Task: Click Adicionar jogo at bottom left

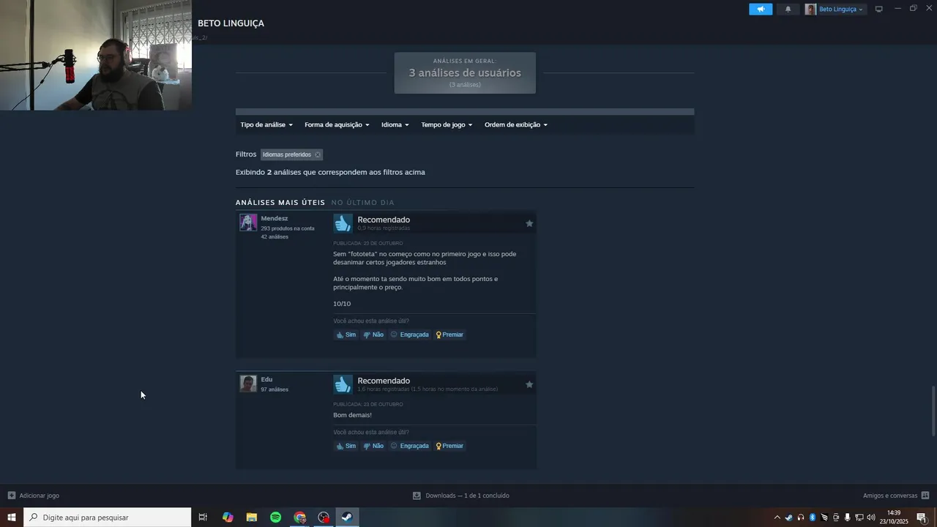Action: click(34, 496)
